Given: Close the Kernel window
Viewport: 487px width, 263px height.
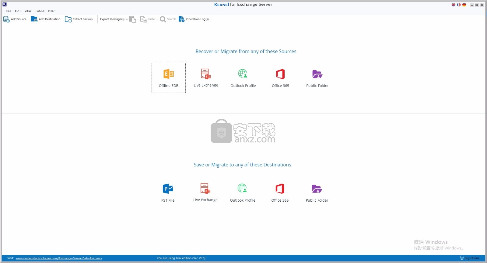Looking at the screenshot, I should click(x=482, y=5).
